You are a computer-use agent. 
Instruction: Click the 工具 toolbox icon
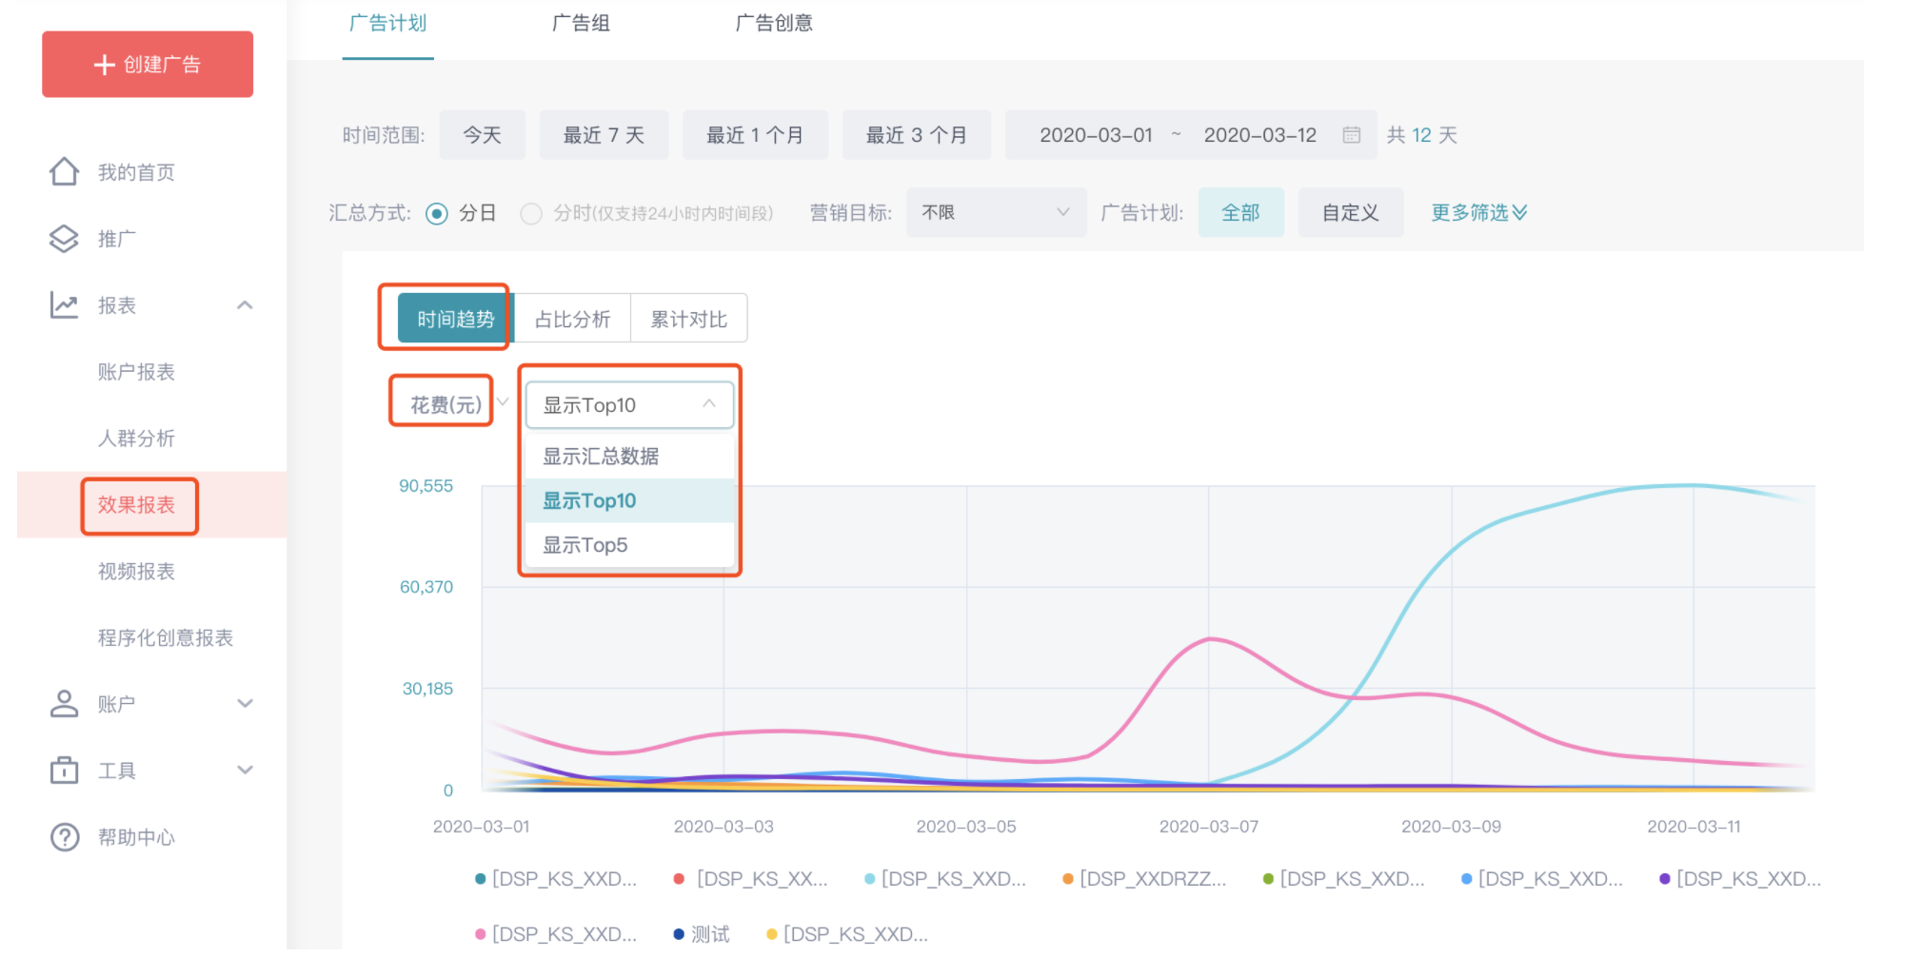point(64,771)
